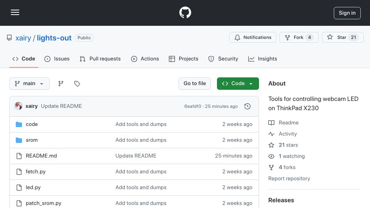Screen dimensions: 370x208
Task: View the 21 stars link
Action: tap(283, 145)
